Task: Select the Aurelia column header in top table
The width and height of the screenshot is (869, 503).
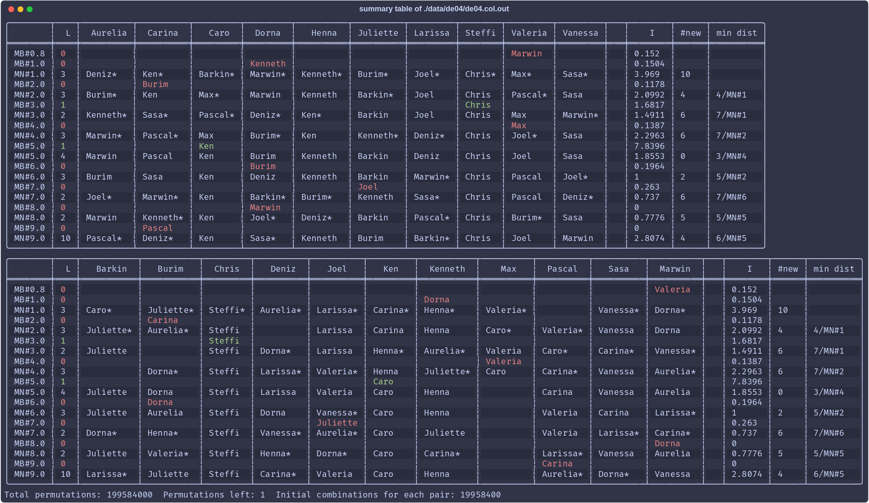Action: pos(109,33)
